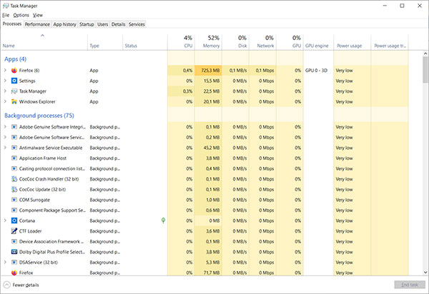Click the Dolby Digital Plus icon
Viewport: 429px width, 294px height.
click(14, 252)
